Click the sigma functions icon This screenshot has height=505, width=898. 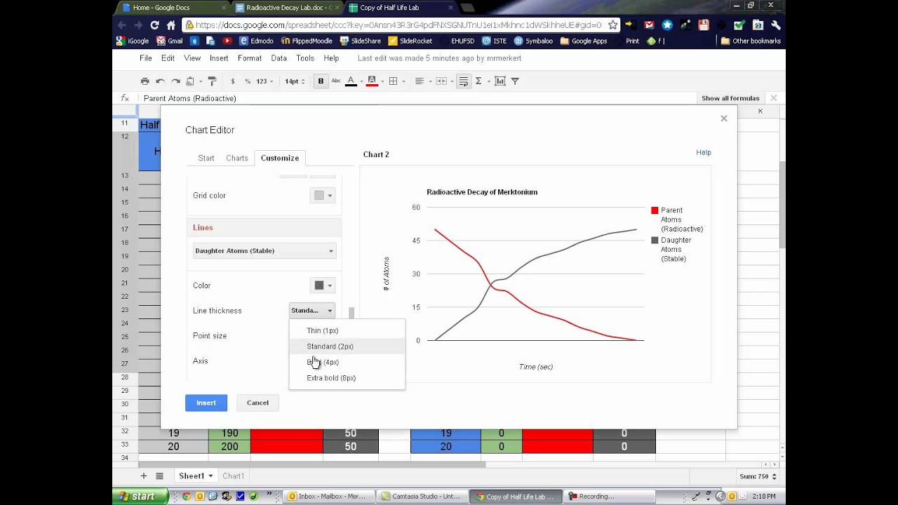478,81
